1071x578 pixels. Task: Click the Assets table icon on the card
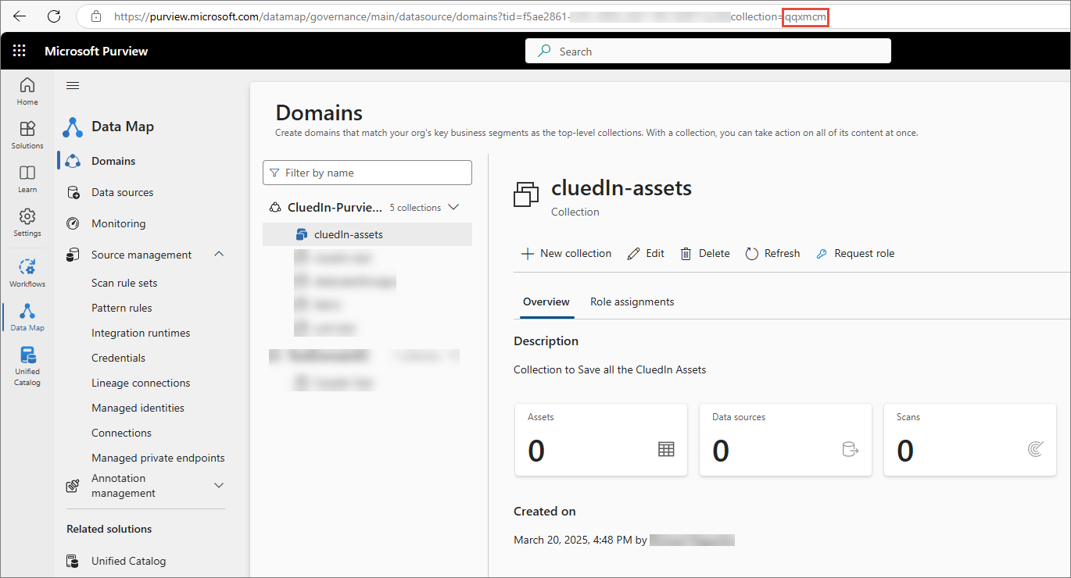(x=666, y=449)
